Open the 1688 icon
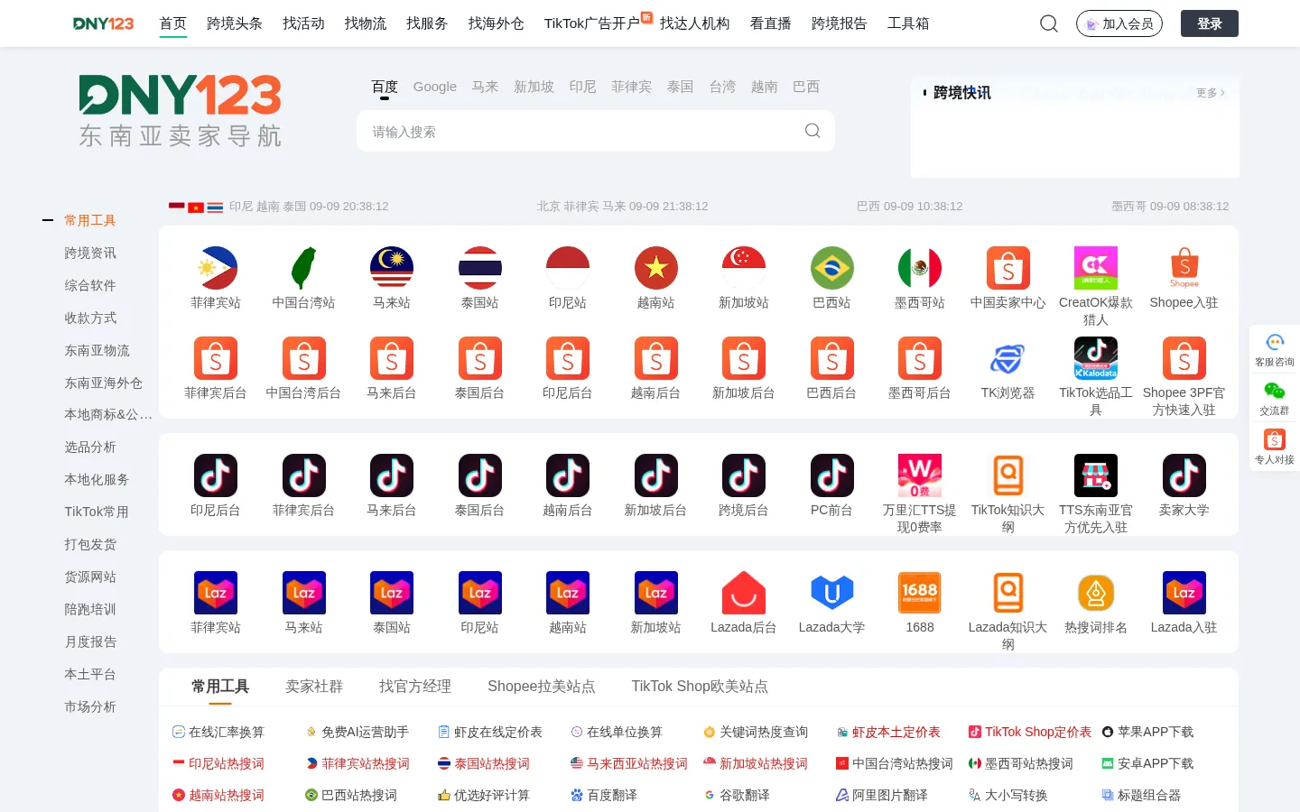Screen dimensions: 1300x812 point(920,593)
